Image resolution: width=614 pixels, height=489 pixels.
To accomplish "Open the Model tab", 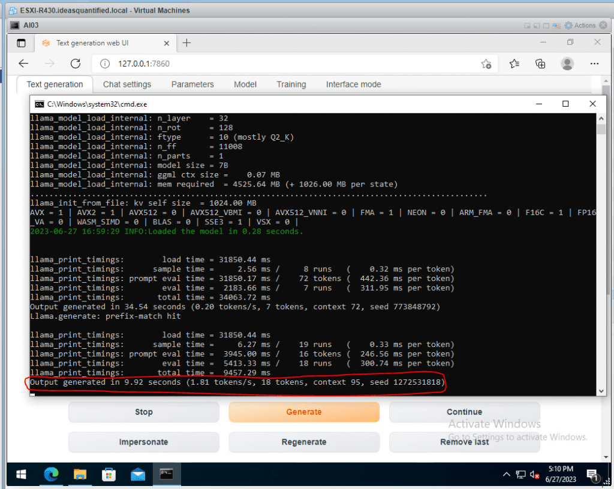I will 245,84.
